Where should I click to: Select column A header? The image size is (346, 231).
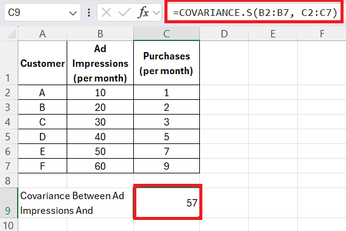(42, 34)
